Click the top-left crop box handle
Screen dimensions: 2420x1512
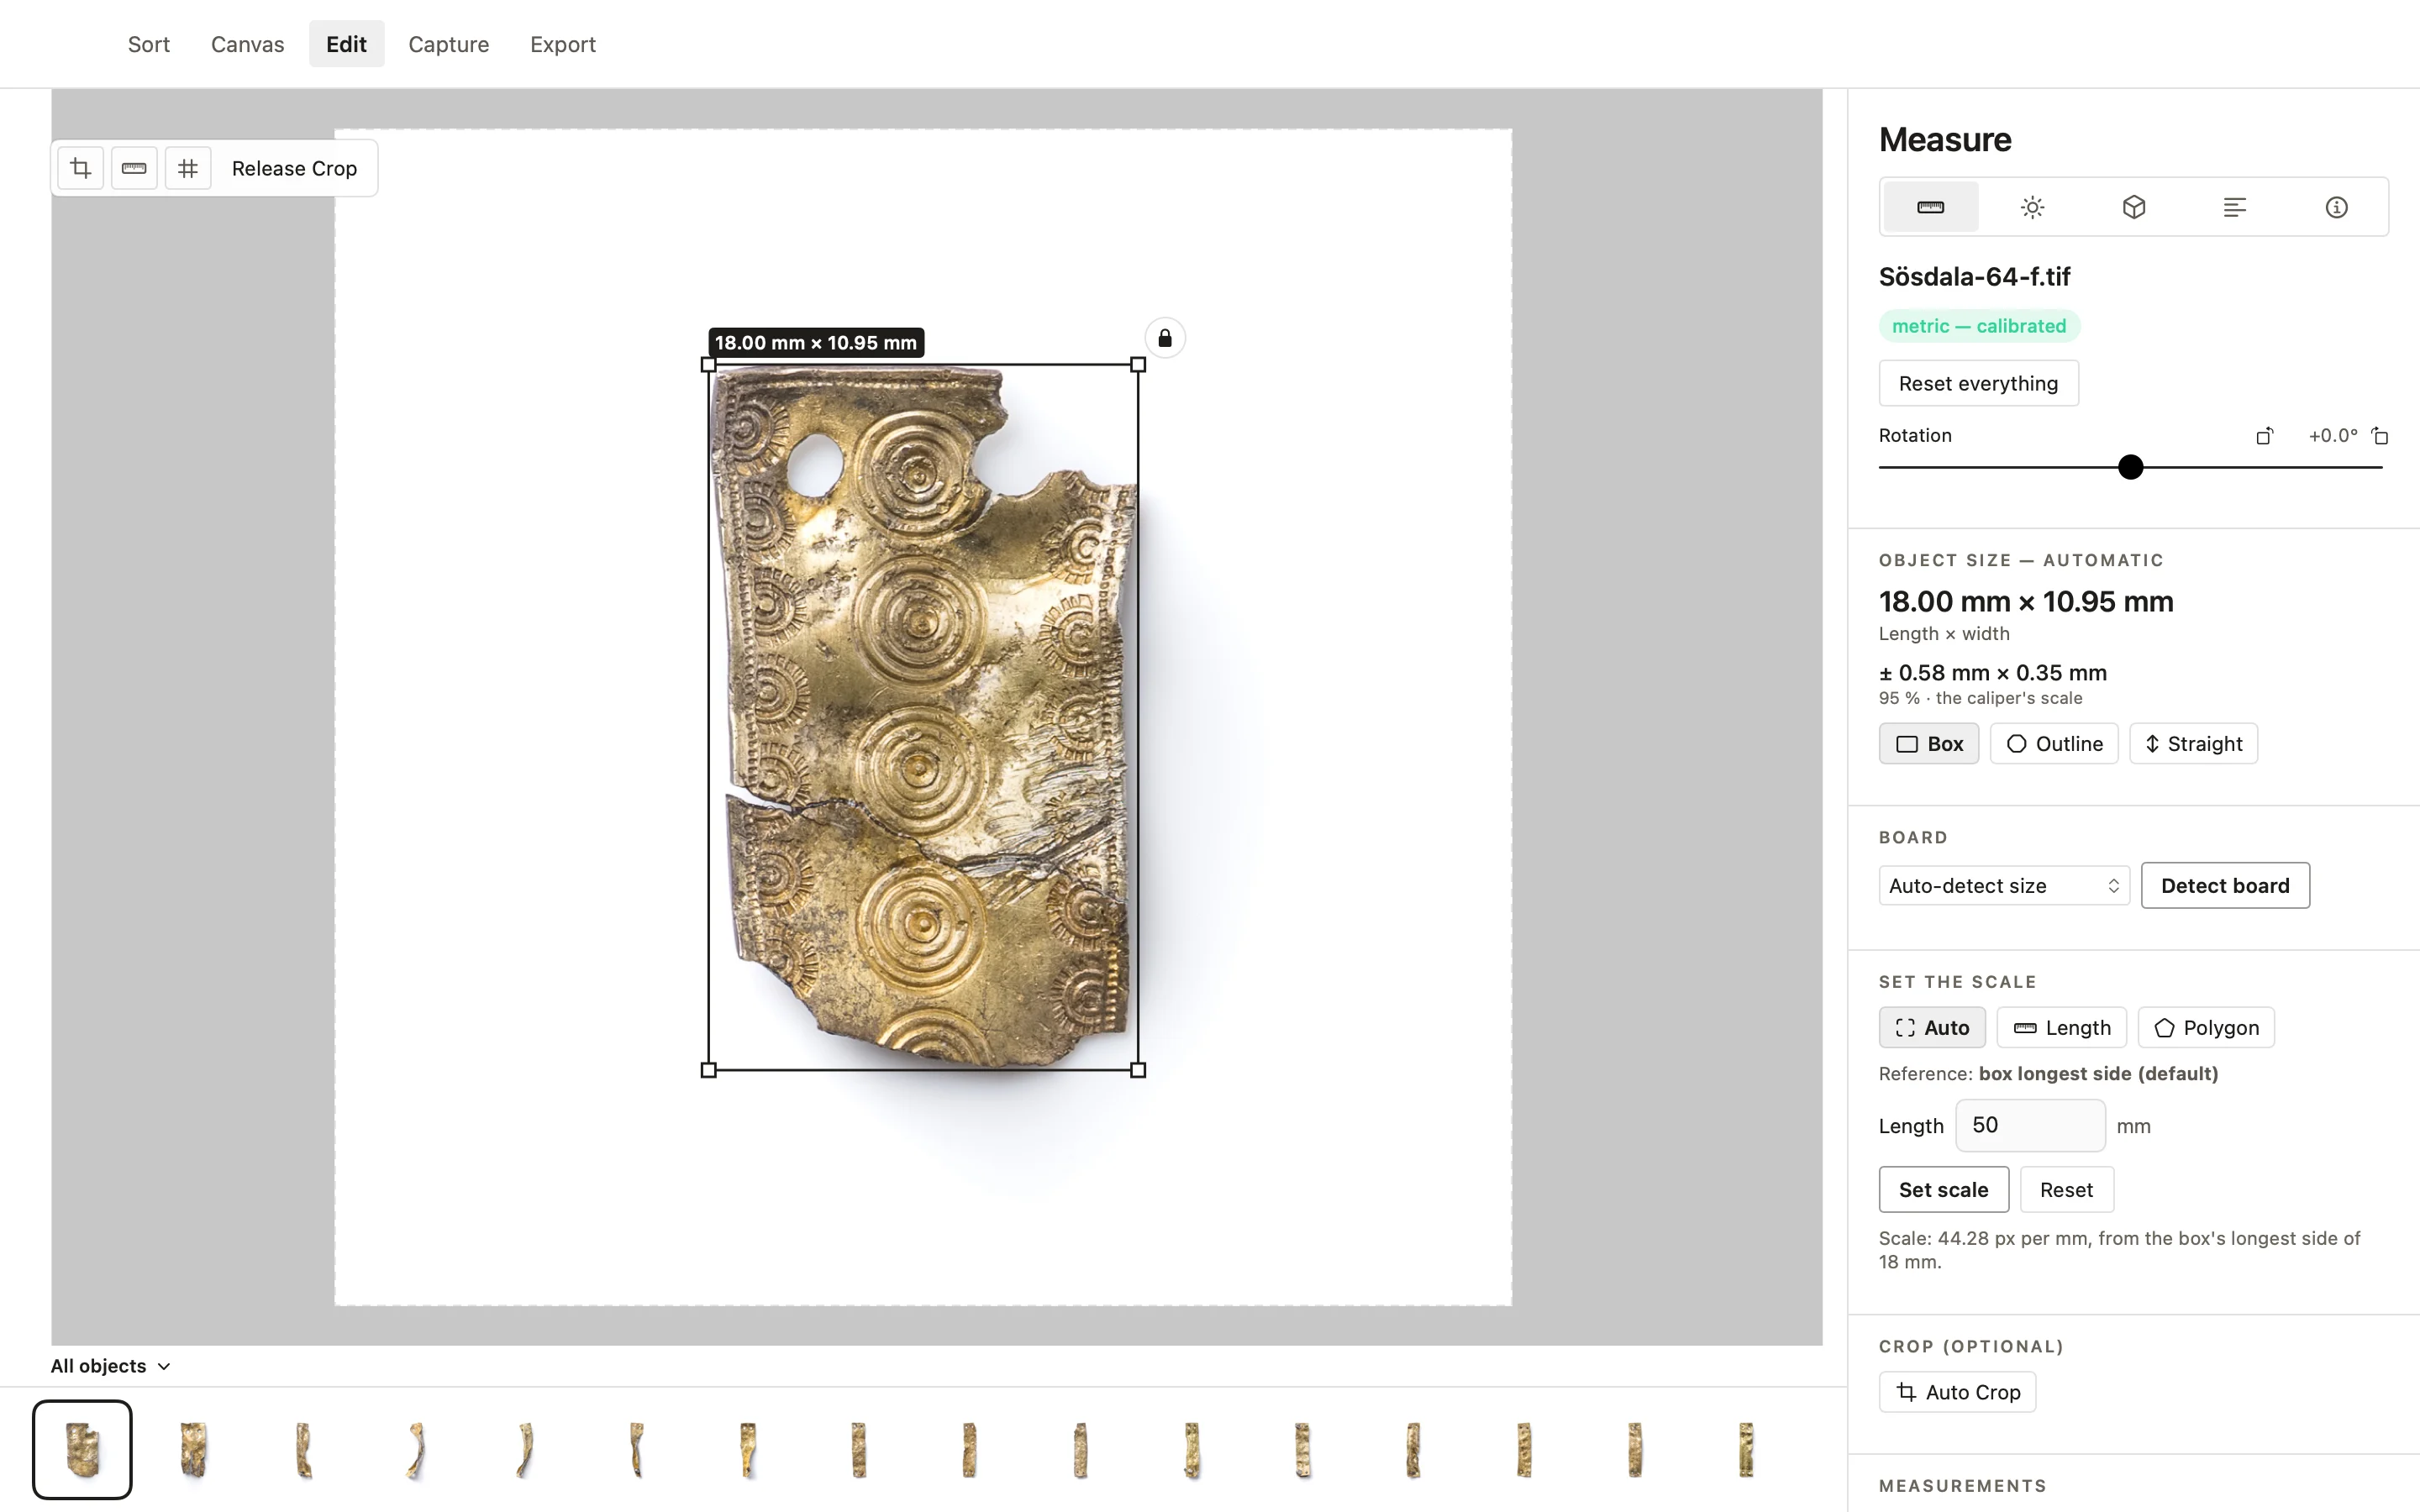click(709, 365)
